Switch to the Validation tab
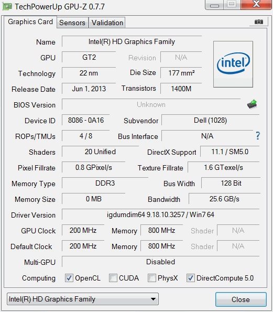 pyautogui.click(x=107, y=23)
